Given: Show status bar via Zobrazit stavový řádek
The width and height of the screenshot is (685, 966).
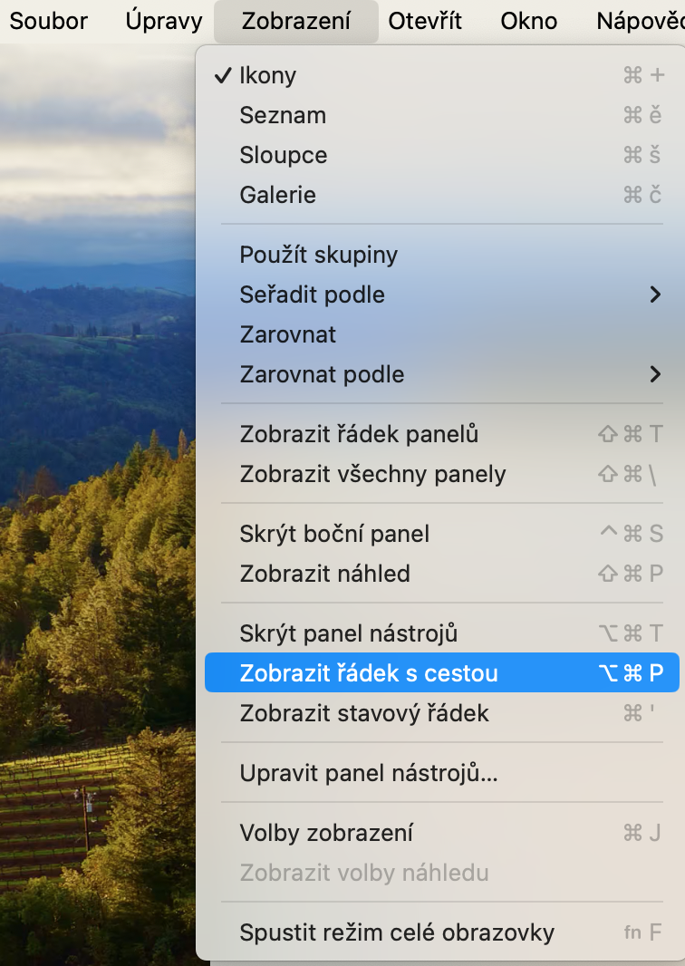Looking at the screenshot, I should point(364,713).
